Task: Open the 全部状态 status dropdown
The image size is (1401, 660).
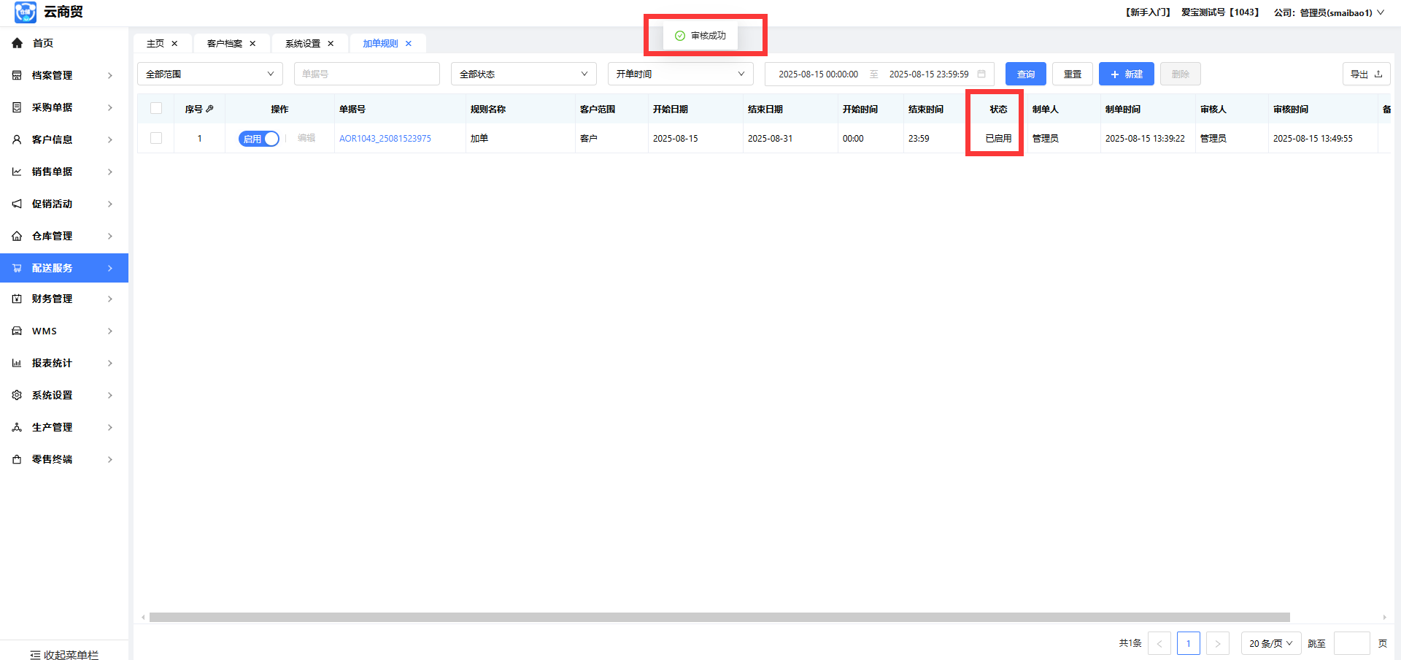Action: [x=523, y=74]
